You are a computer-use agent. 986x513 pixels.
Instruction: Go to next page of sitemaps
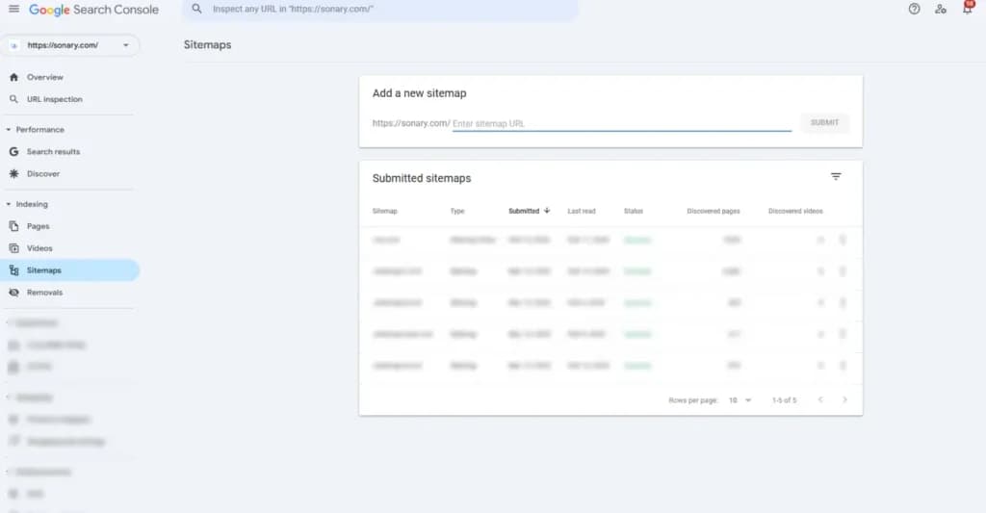click(x=844, y=399)
